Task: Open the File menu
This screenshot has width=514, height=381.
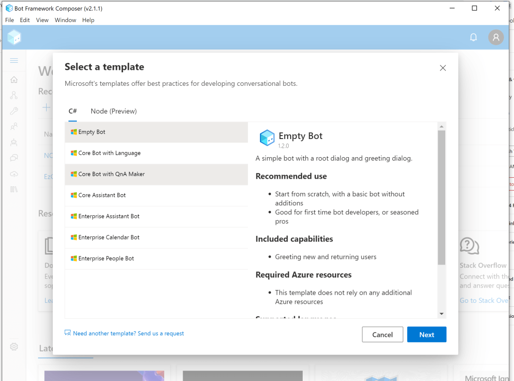Action: tap(10, 20)
